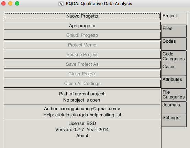Screen dimensions: 190x148
Task: Open the Codes tab
Action: pos(174,44)
